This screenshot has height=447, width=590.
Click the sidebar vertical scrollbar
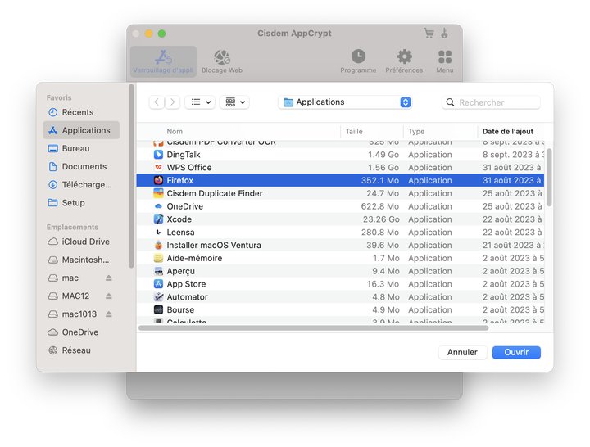(131, 175)
